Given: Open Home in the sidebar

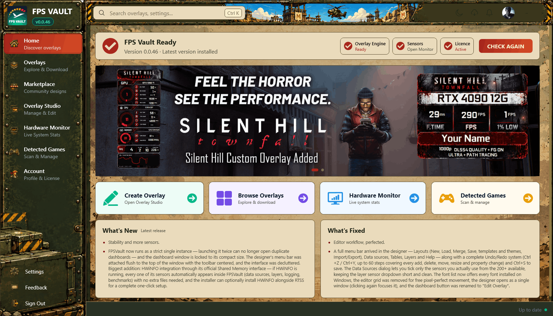Looking at the screenshot, I should click(x=43, y=44).
